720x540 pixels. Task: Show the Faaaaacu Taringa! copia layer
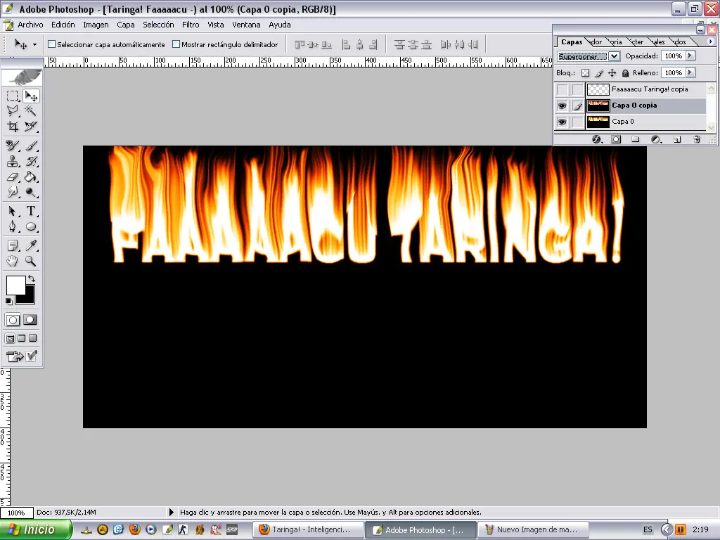coord(562,89)
